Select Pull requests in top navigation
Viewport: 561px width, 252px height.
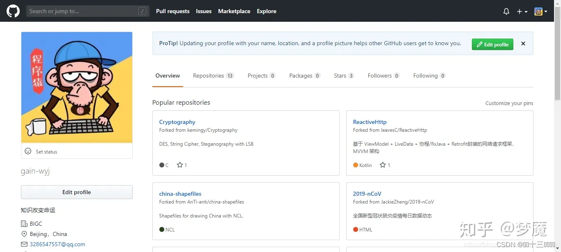[x=173, y=11]
